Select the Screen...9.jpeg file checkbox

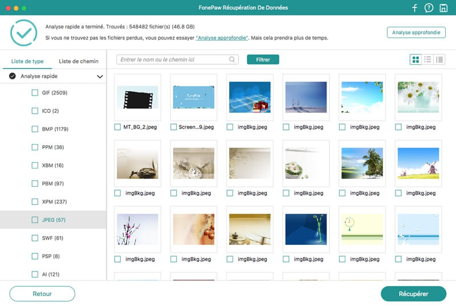(x=174, y=127)
